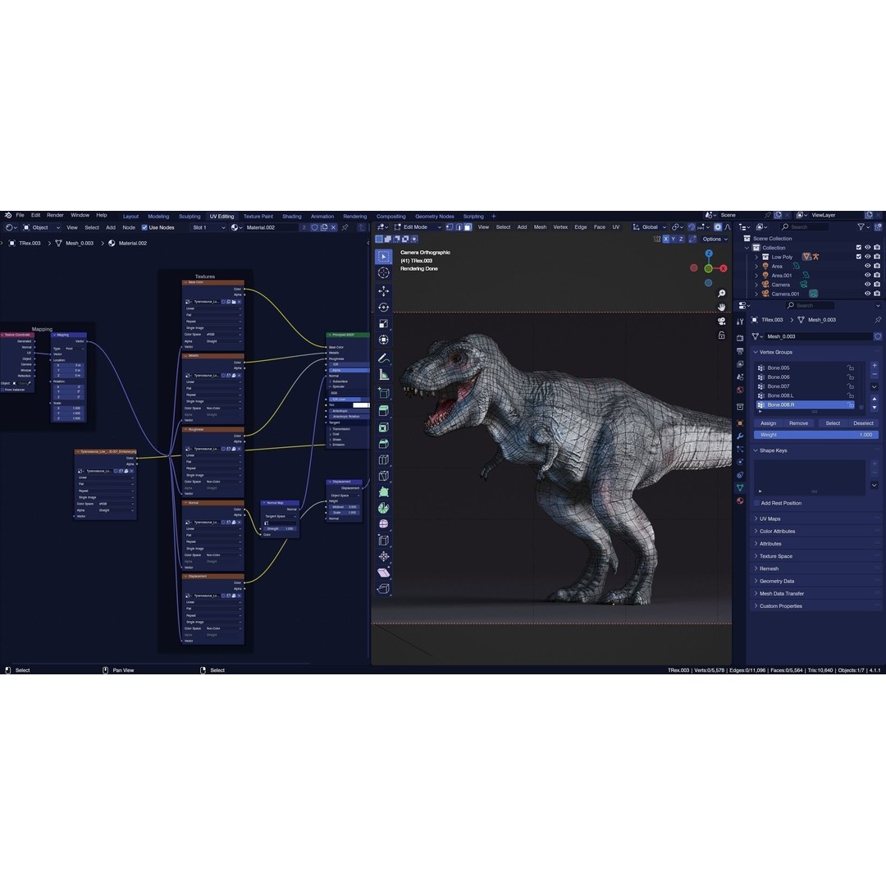Image resolution: width=886 pixels, height=886 pixels.
Task: Open the Object type dropdown in node editor
Action: click(41, 228)
